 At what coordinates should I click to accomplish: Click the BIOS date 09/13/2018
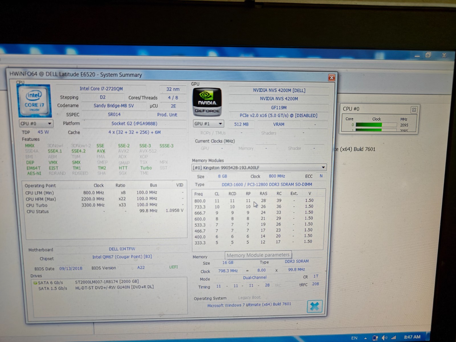[x=71, y=268]
